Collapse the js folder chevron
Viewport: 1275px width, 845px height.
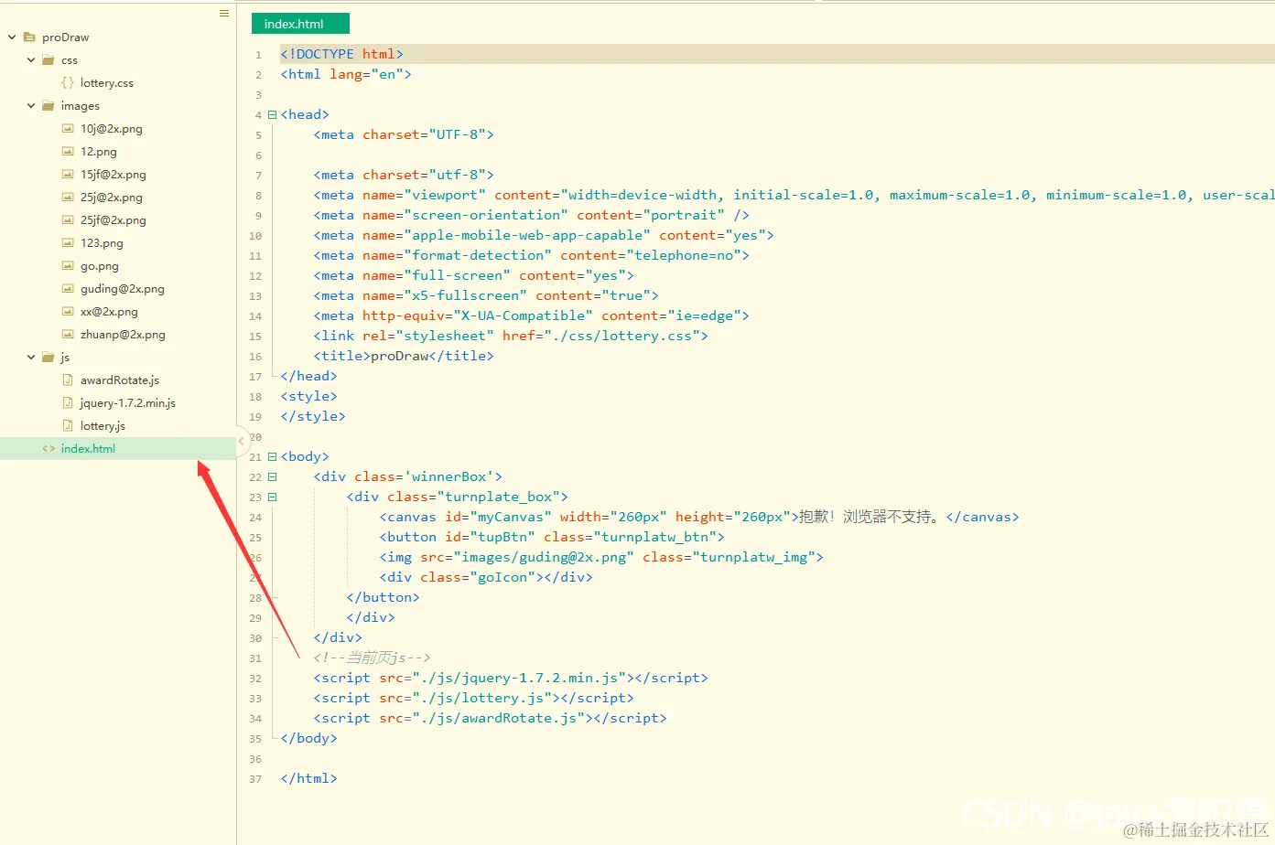click(31, 358)
